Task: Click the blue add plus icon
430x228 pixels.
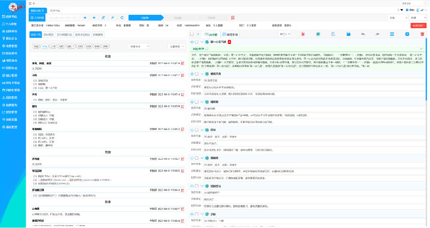Action: (407, 34)
